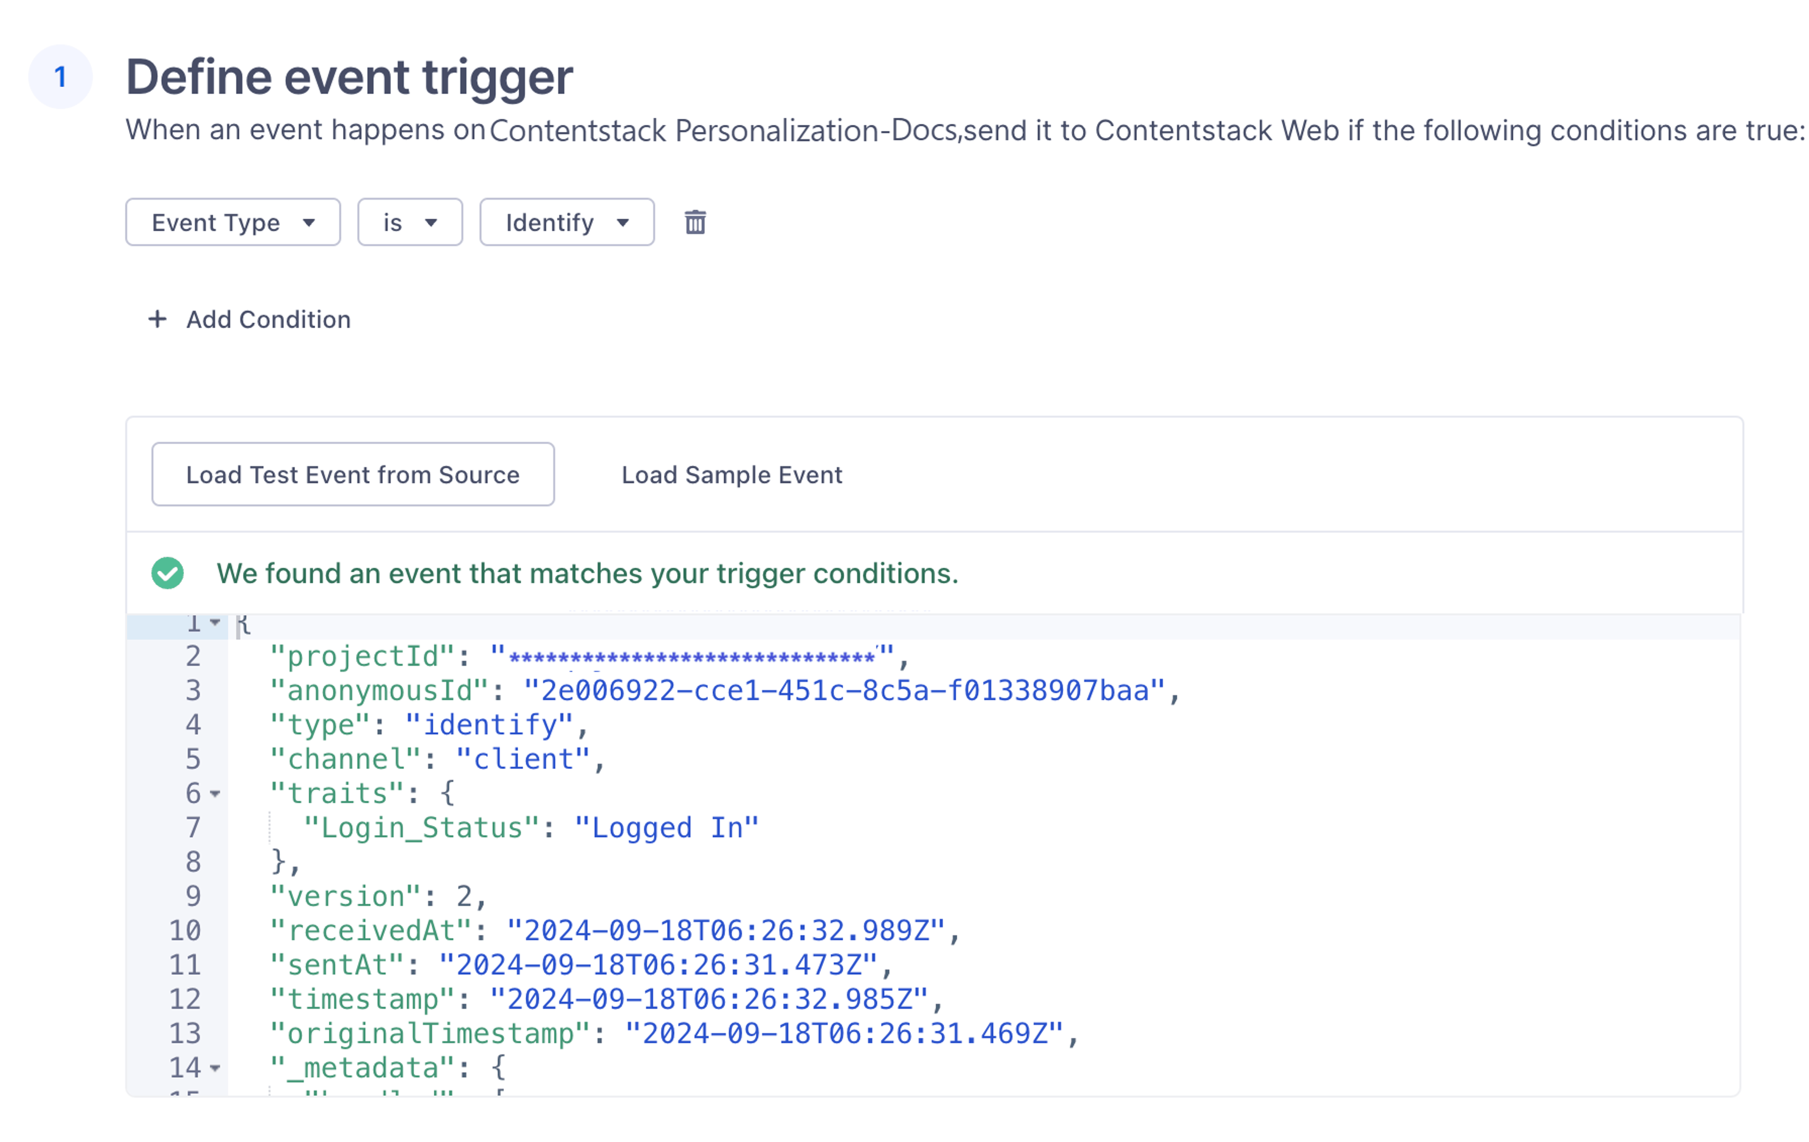Collapse JSON root at line 1
This screenshot has width=1809, height=1142.
(216, 623)
